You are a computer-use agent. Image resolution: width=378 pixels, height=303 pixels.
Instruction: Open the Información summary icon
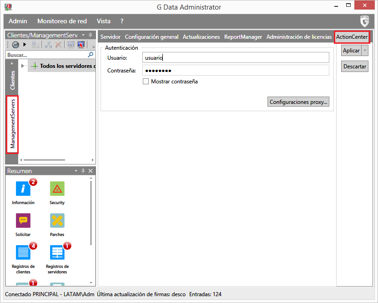coord(23,189)
